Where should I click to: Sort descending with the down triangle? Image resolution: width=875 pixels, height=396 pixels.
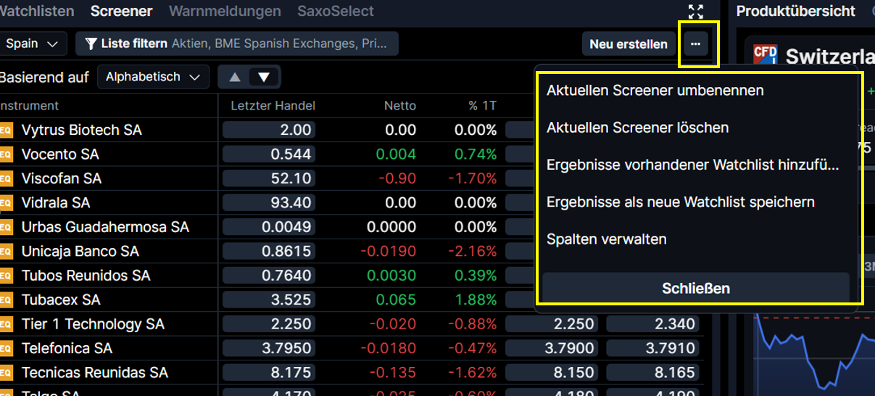click(264, 77)
